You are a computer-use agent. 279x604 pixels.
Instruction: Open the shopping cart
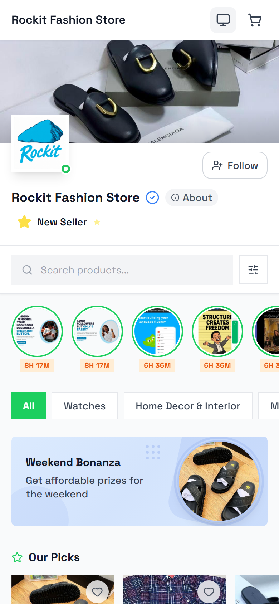(x=255, y=20)
